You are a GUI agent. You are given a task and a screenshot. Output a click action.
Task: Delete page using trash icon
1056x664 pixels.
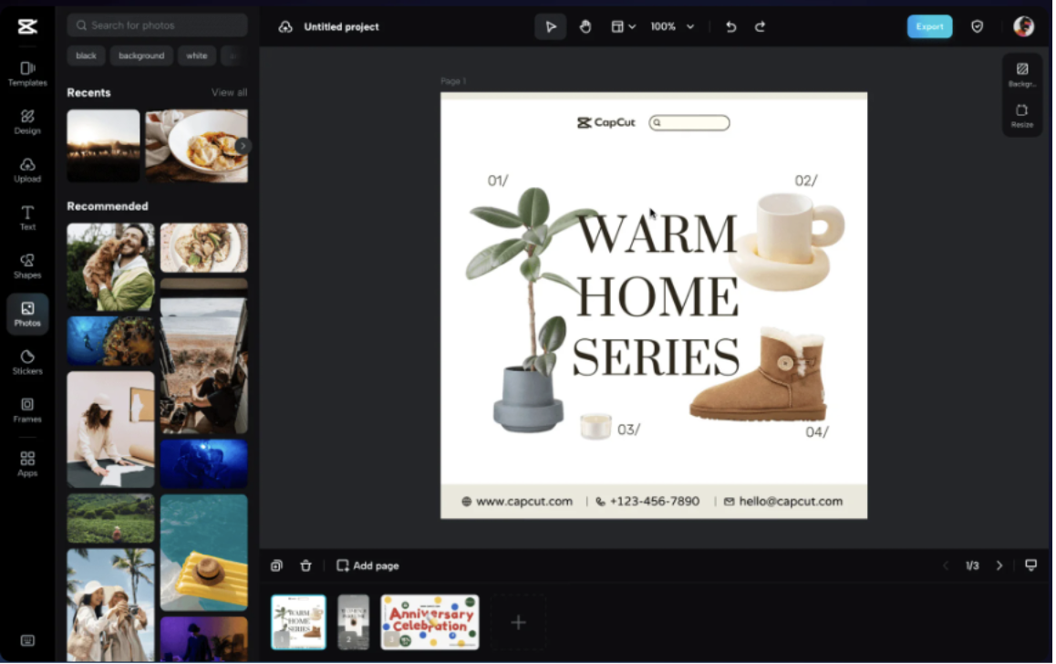click(305, 565)
